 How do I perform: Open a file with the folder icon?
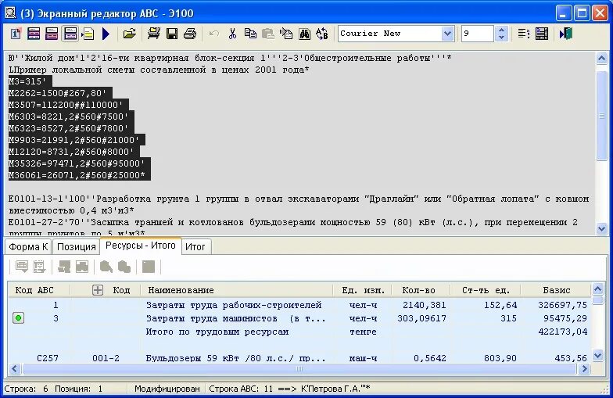point(130,34)
